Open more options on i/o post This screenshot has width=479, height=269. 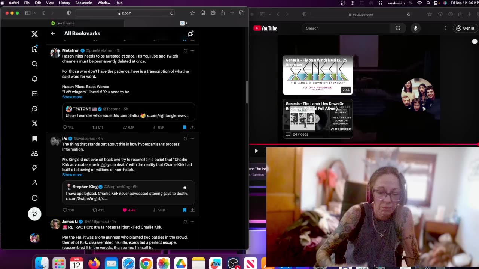[192, 139]
